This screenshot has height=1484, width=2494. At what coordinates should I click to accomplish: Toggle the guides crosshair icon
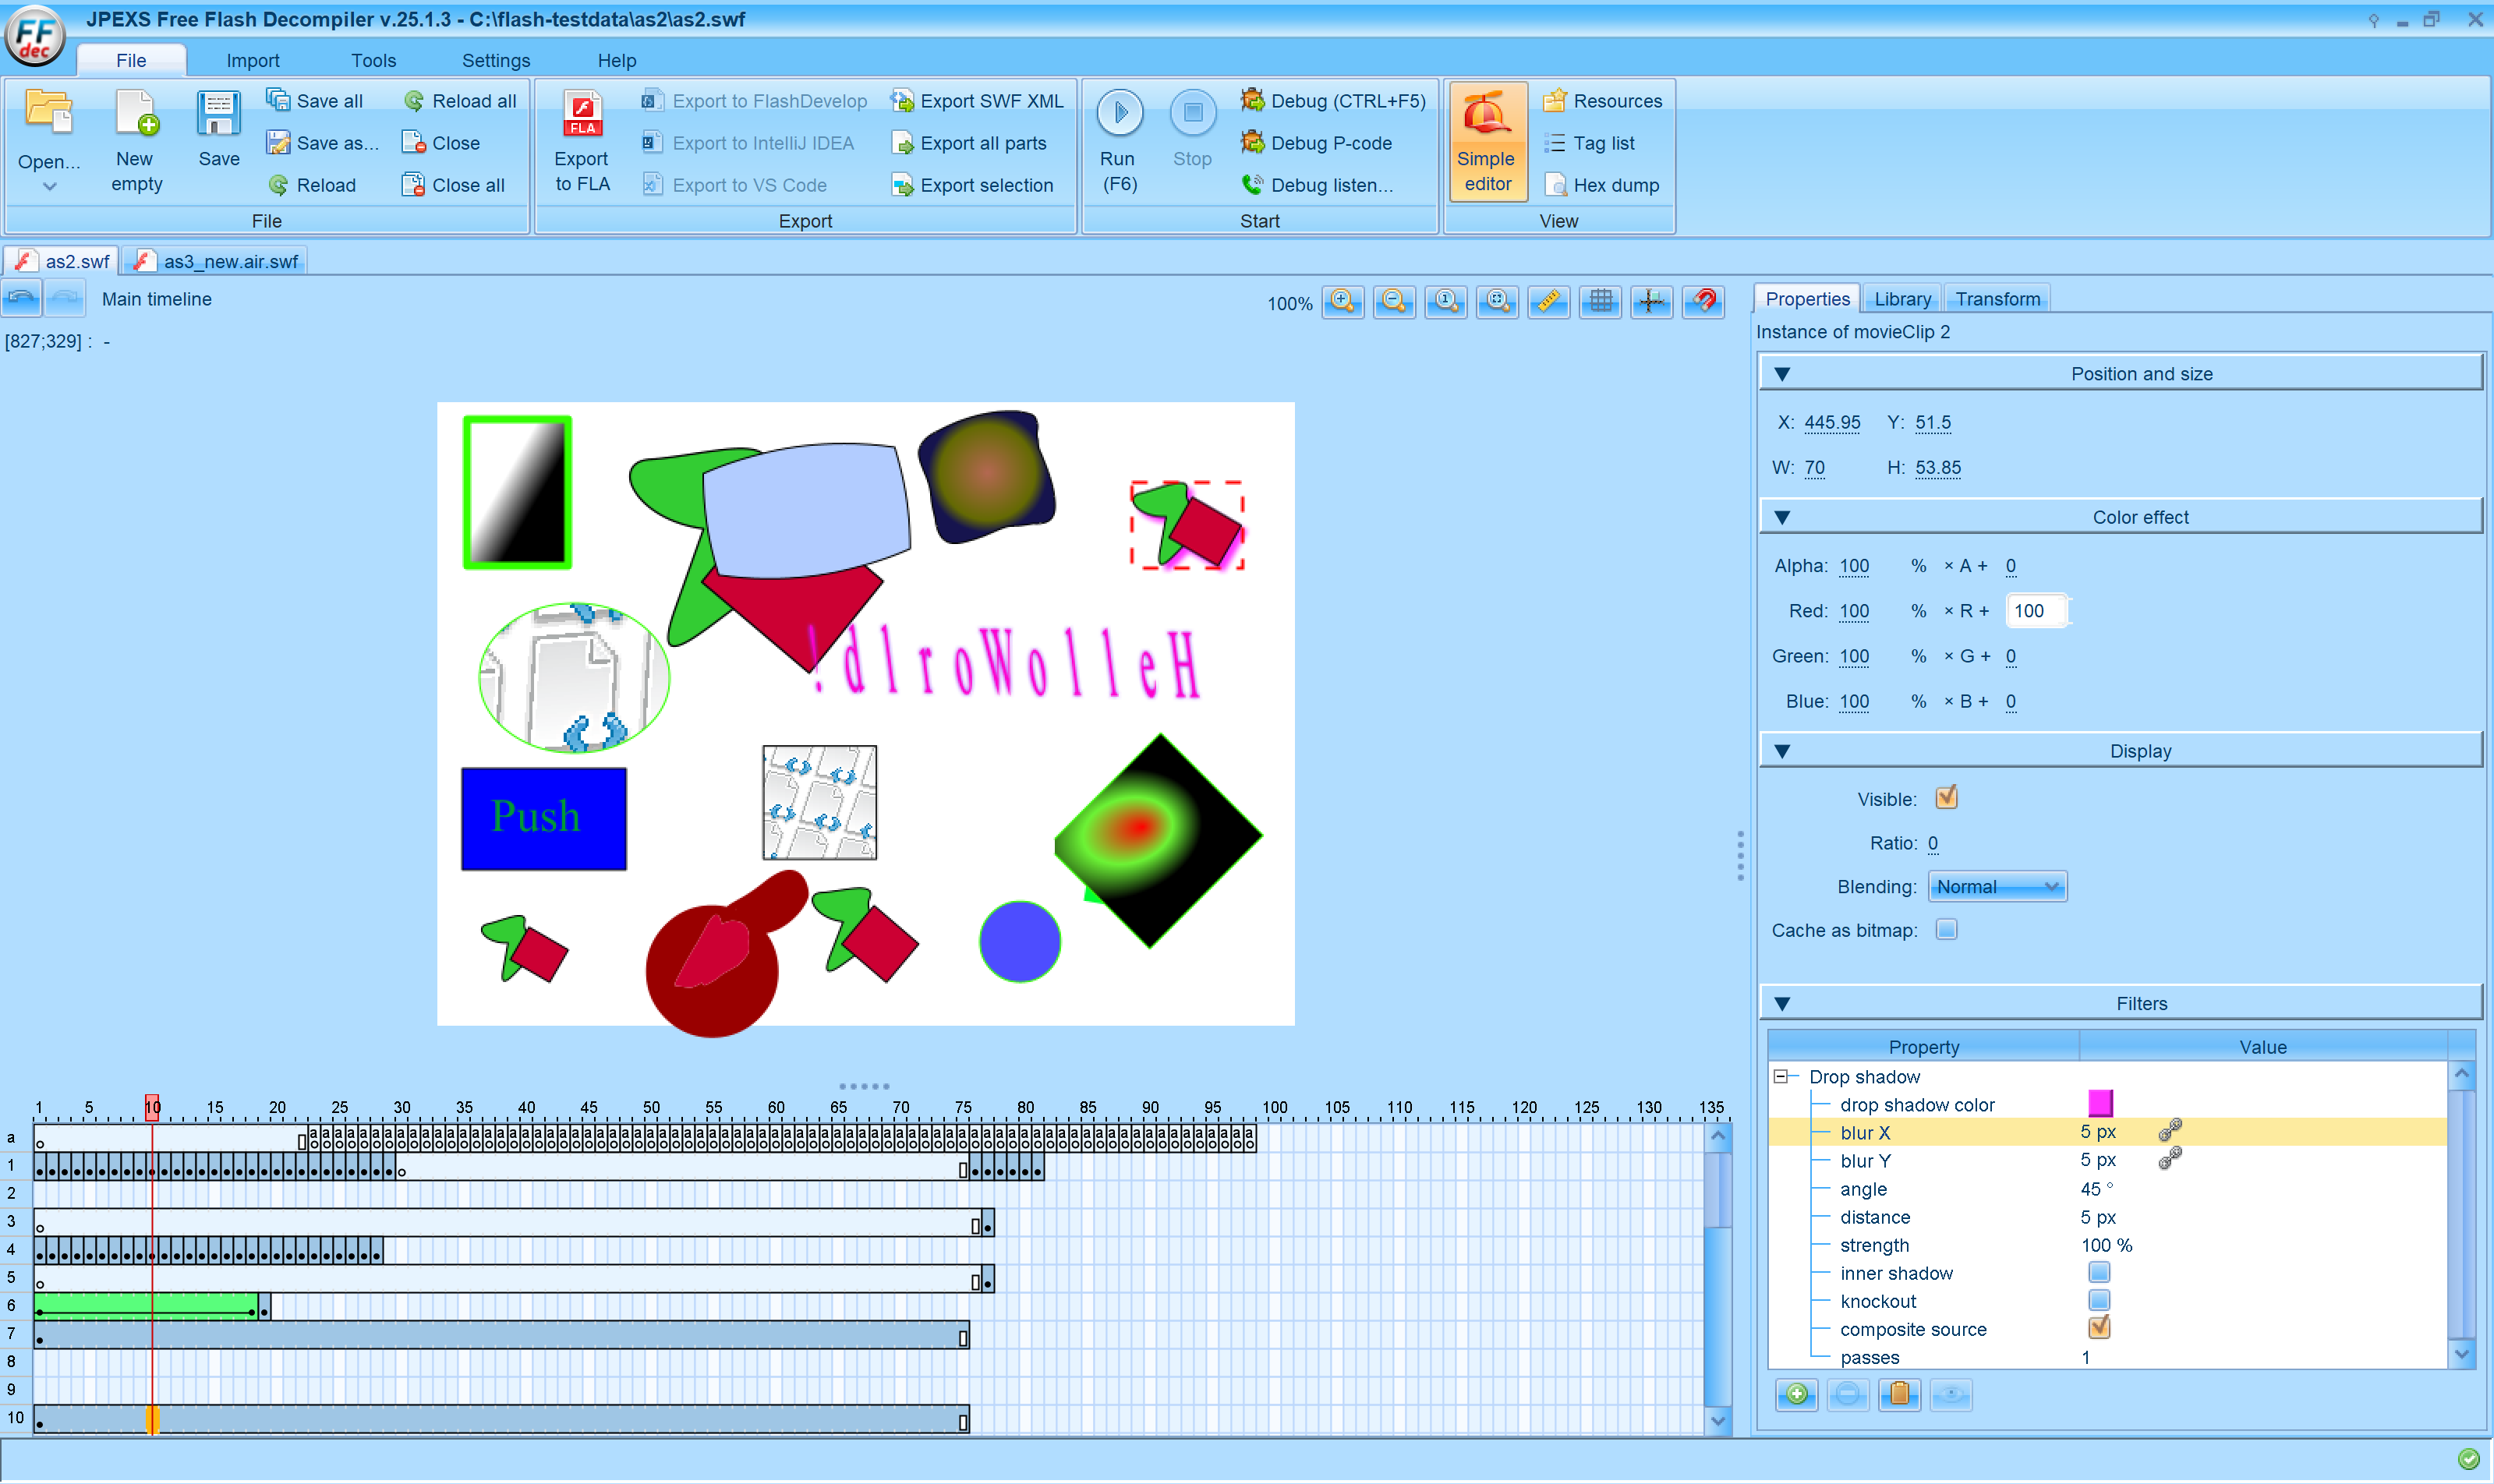[x=1651, y=301]
